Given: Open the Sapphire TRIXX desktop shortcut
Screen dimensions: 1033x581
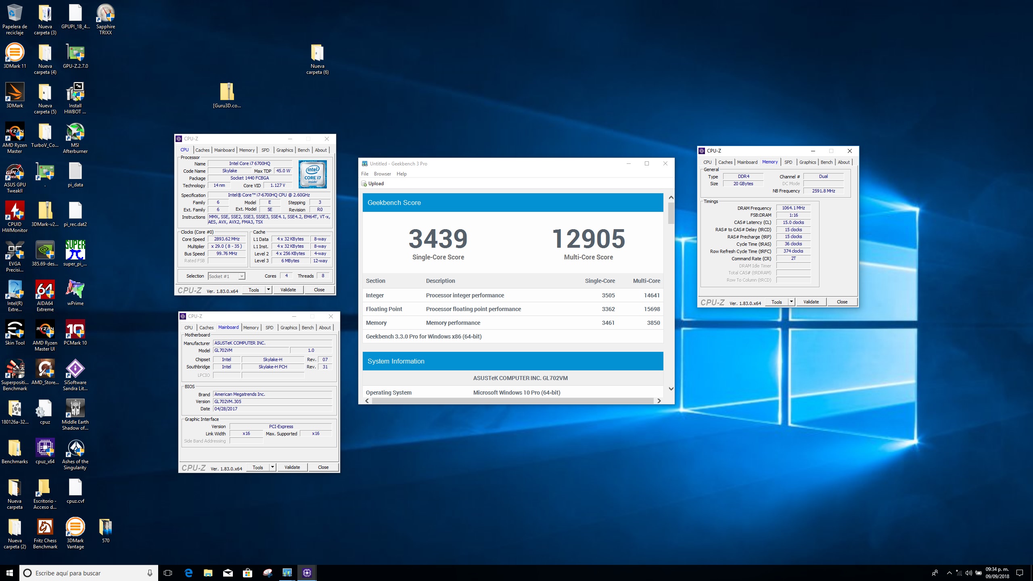Looking at the screenshot, I should click(x=105, y=19).
